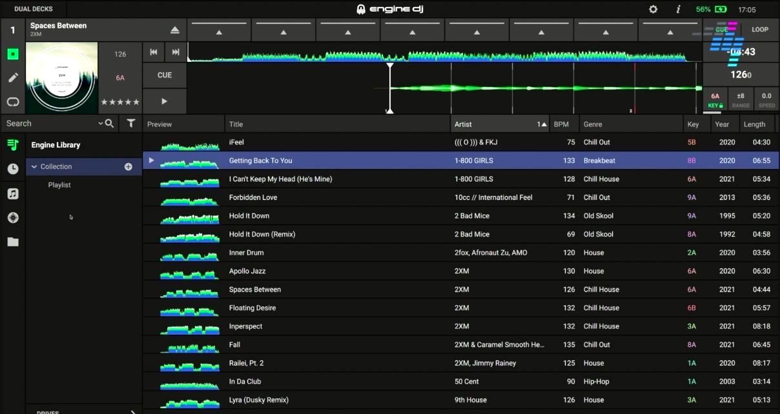Collapse the Collection tree

(34, 166)
